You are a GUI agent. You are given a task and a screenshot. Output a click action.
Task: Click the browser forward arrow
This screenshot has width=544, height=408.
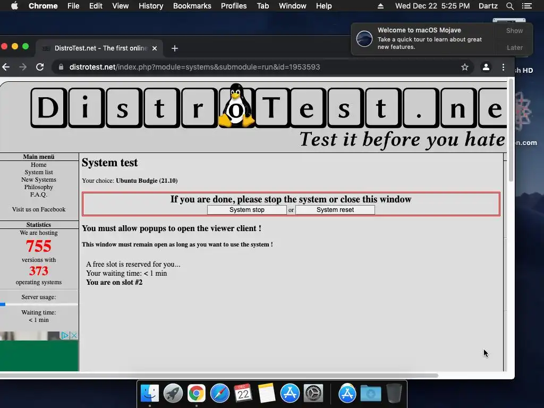[x=23, y=67]
